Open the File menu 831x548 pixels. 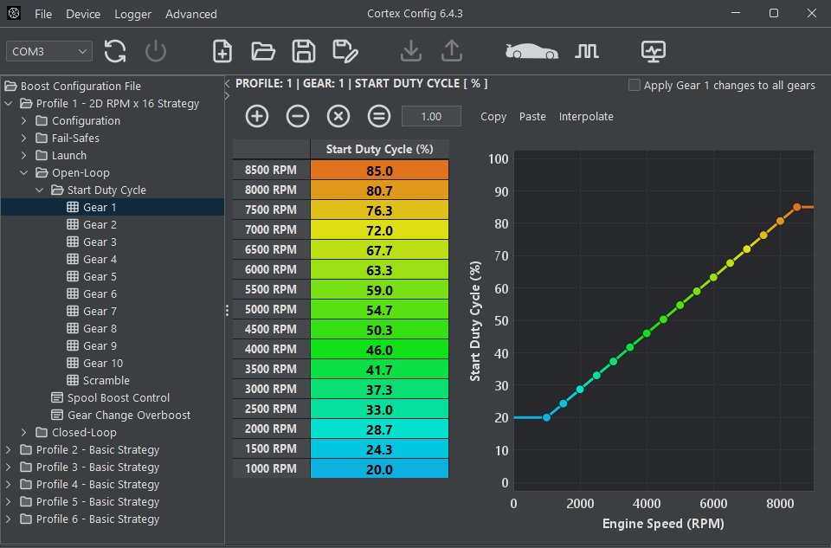(x=43, y=15)
